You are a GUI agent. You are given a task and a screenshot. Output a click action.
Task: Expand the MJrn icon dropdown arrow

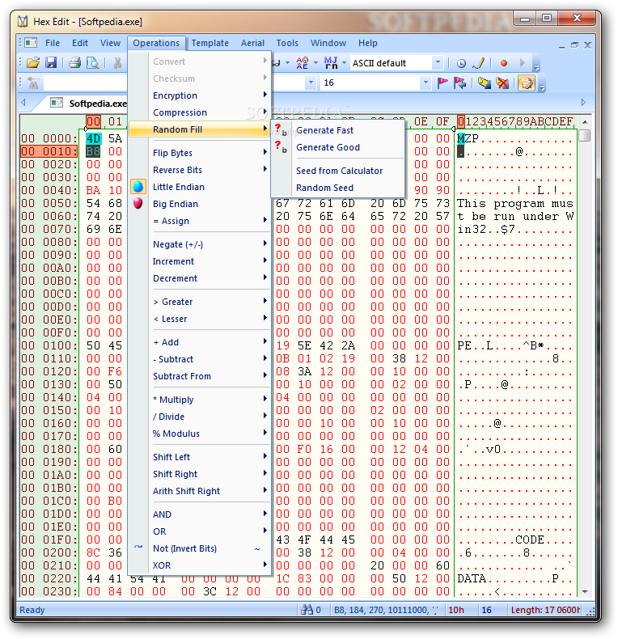[x=344, y=63]
